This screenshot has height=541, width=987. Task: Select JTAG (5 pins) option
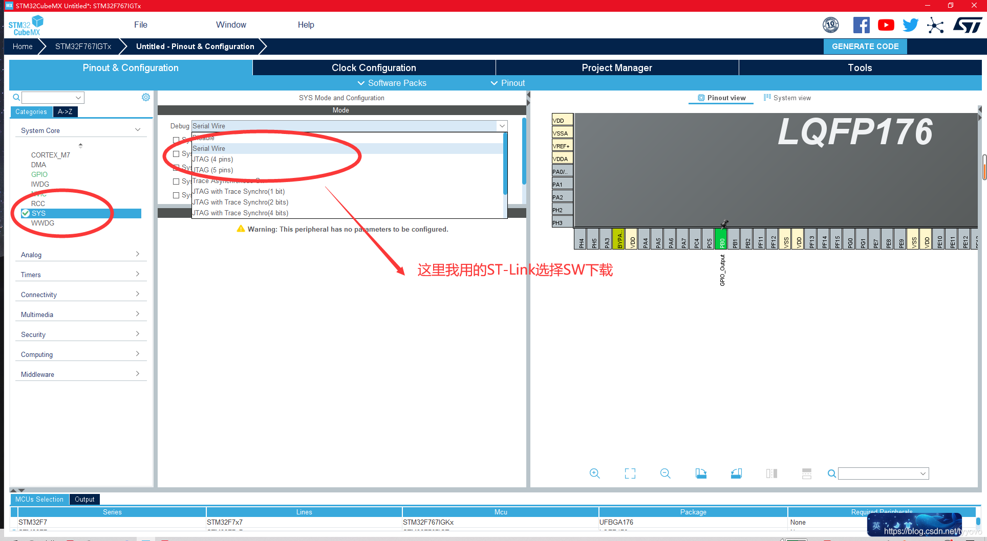348,170
